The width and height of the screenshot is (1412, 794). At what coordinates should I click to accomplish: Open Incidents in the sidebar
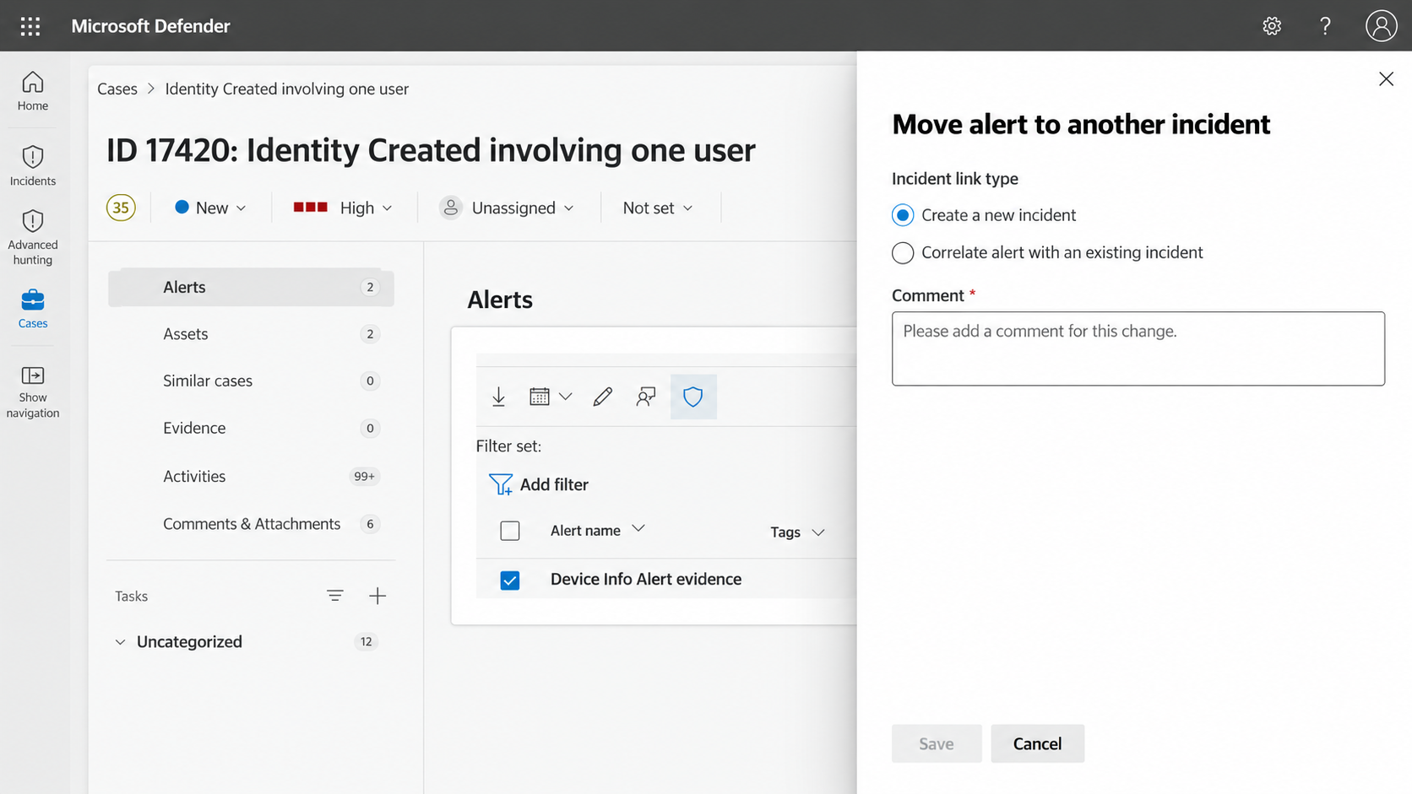point(33,165)
